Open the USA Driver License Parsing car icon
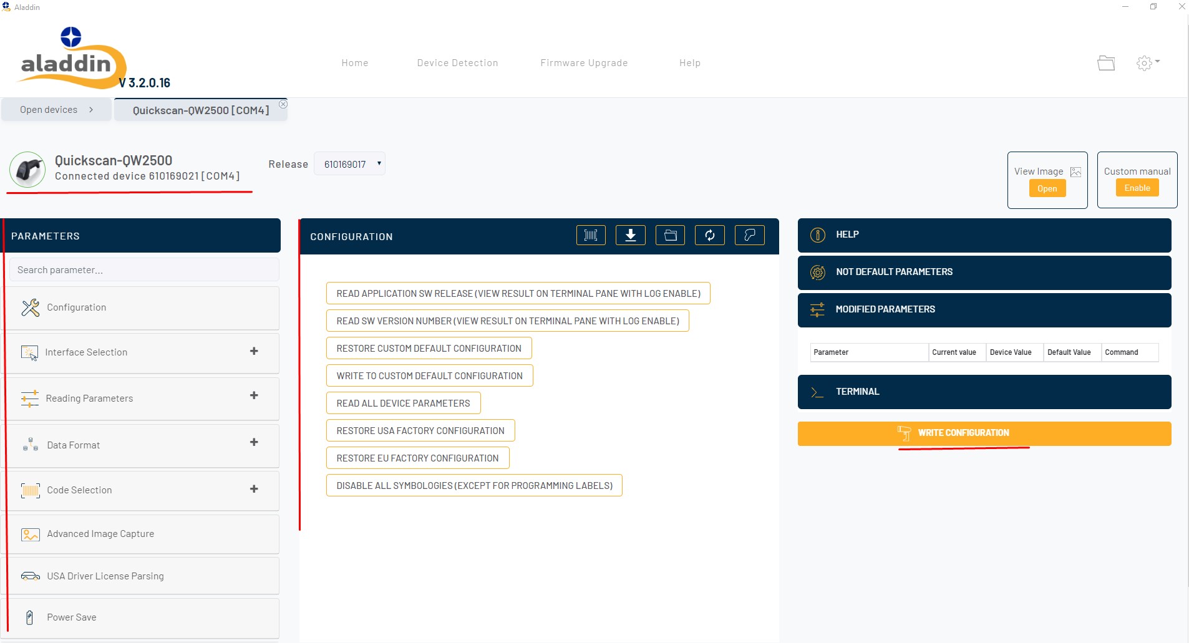This screenshot has height=643, width=1189. (31, 576)
